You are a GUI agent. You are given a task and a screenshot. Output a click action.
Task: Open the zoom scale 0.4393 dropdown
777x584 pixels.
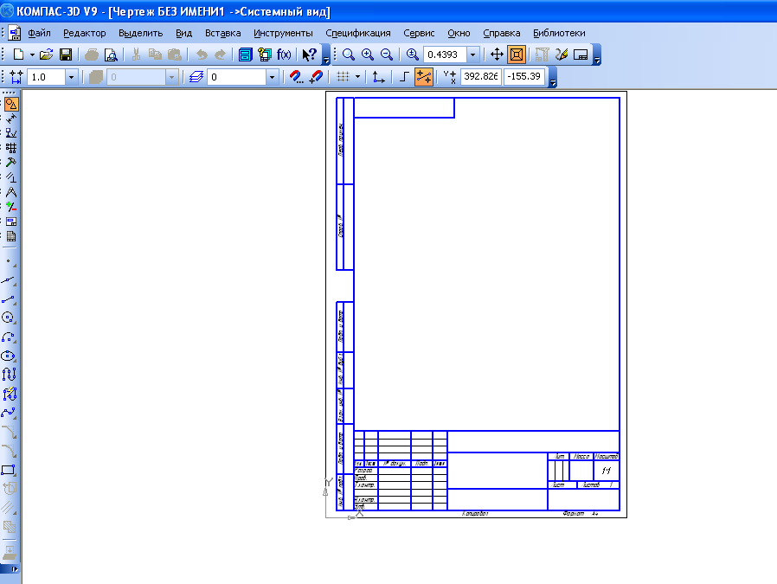pos(473,55)
